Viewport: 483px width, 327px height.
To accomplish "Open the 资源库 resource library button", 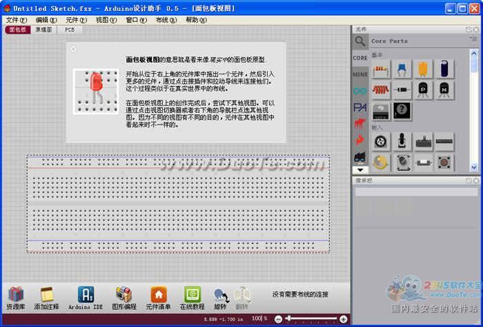I will [16, 298].
